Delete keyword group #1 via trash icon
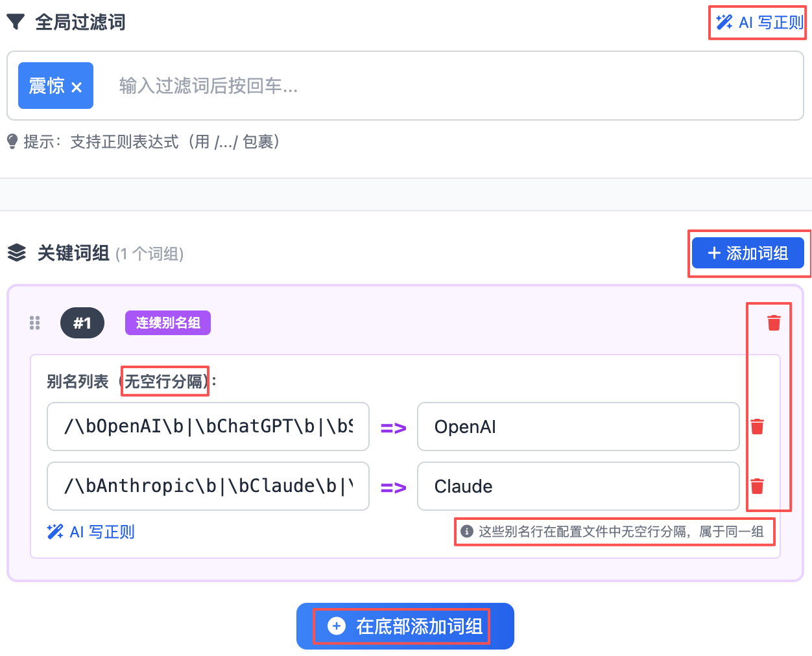This screenshot has height=656, width=812. 774,322
